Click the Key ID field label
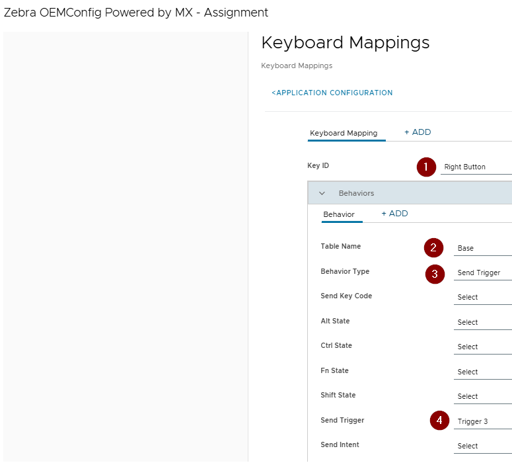512x463 pixels. [318, 165]
